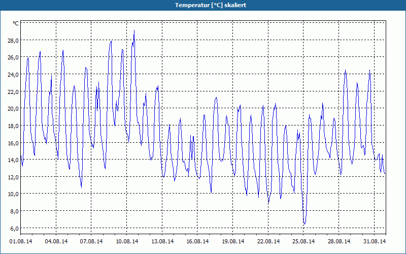406x254 pixels.
Task: Click the 04.08.14 date label
Action: click(56, 241)
